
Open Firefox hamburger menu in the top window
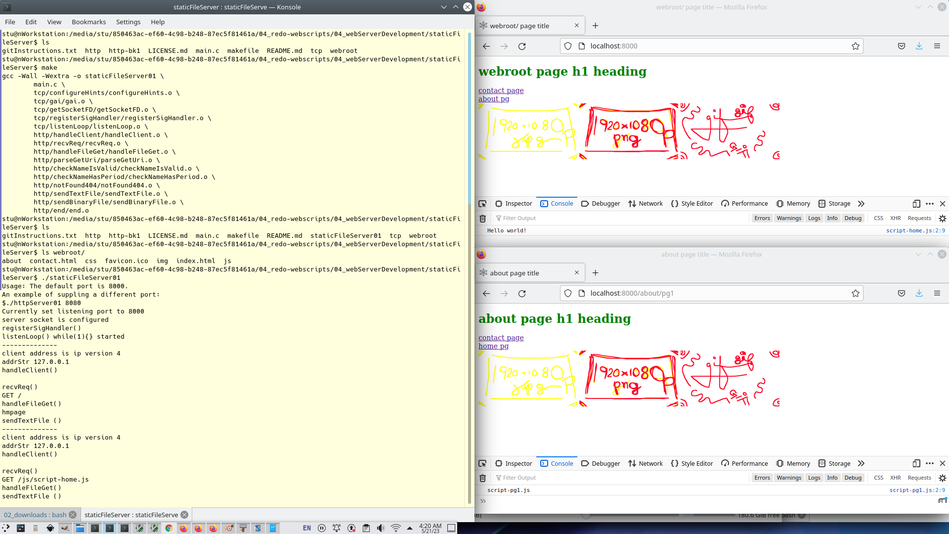(x=937, y=46)
